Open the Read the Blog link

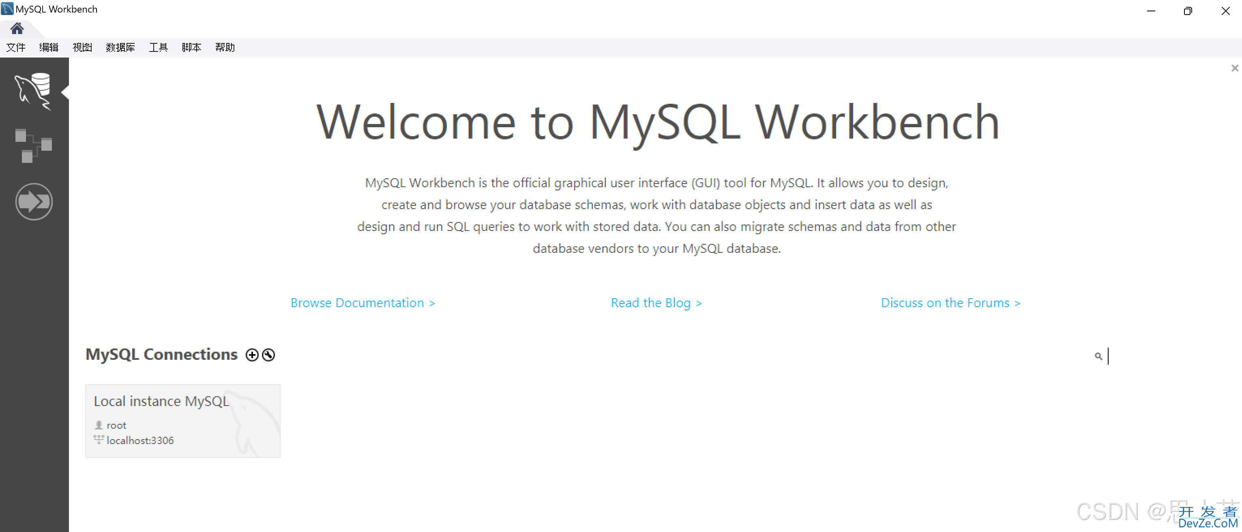[656, 303]
